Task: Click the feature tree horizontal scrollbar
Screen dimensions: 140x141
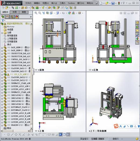Action: [x=15, y=131]
